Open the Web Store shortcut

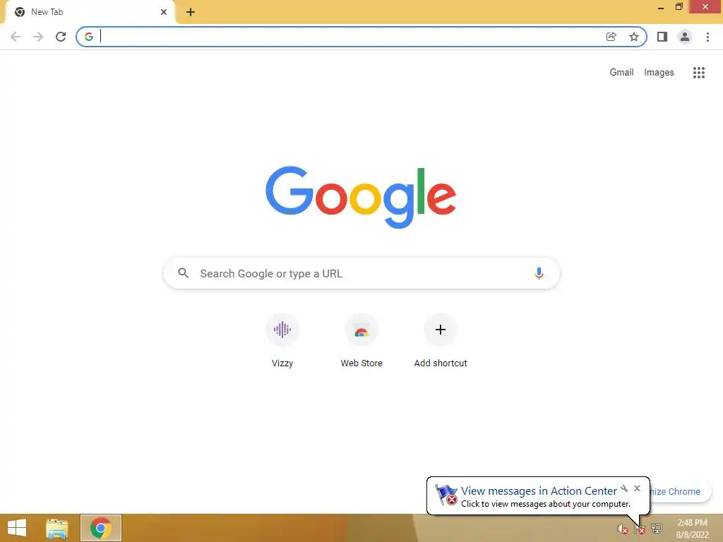coord(361,341)
